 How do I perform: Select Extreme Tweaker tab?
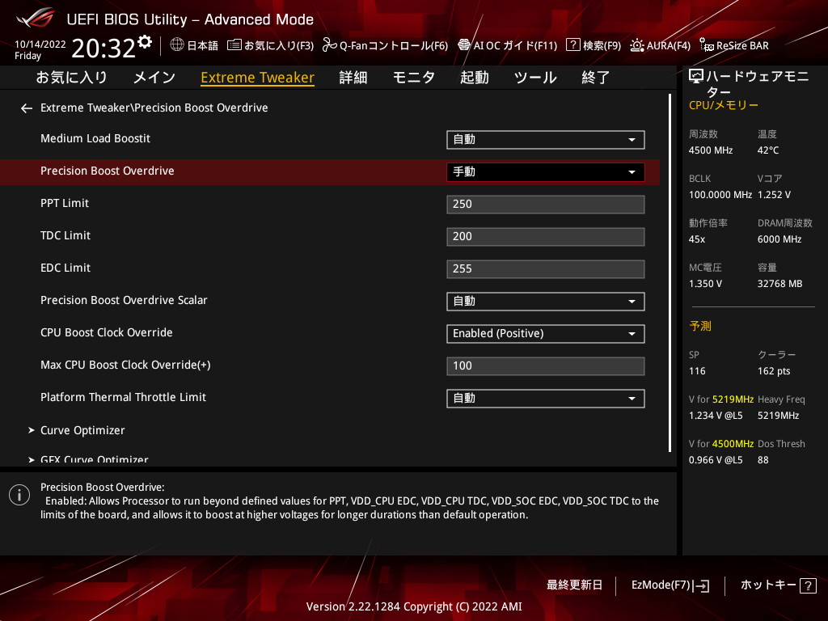tap(258, 78)
